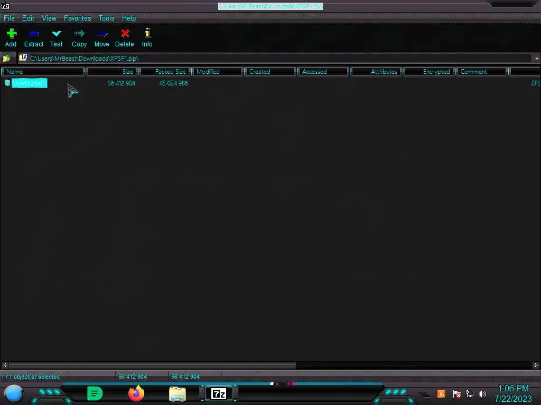Sort by the Name column header
The image size is (541, 405).
pyautogui.click(x=43, y=72)
